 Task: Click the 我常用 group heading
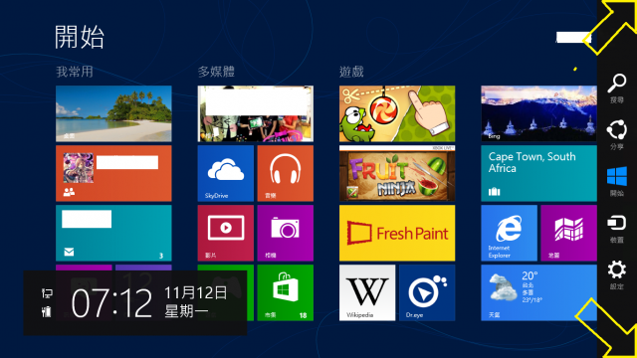click(x=75, y=72)
